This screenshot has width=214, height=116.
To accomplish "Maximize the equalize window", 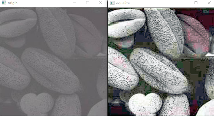I will point(196,3).
